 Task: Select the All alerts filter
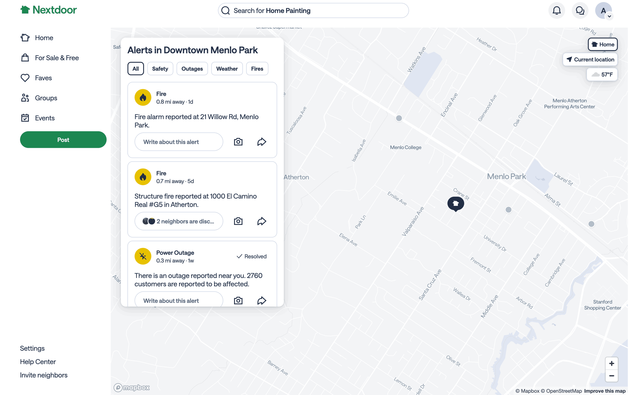pos(136,68)
